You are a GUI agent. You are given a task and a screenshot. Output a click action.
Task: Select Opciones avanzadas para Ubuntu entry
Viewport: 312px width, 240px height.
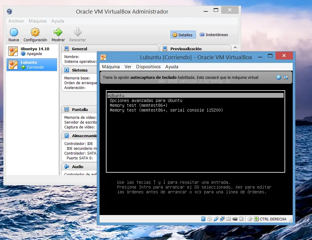click(146, 100)
